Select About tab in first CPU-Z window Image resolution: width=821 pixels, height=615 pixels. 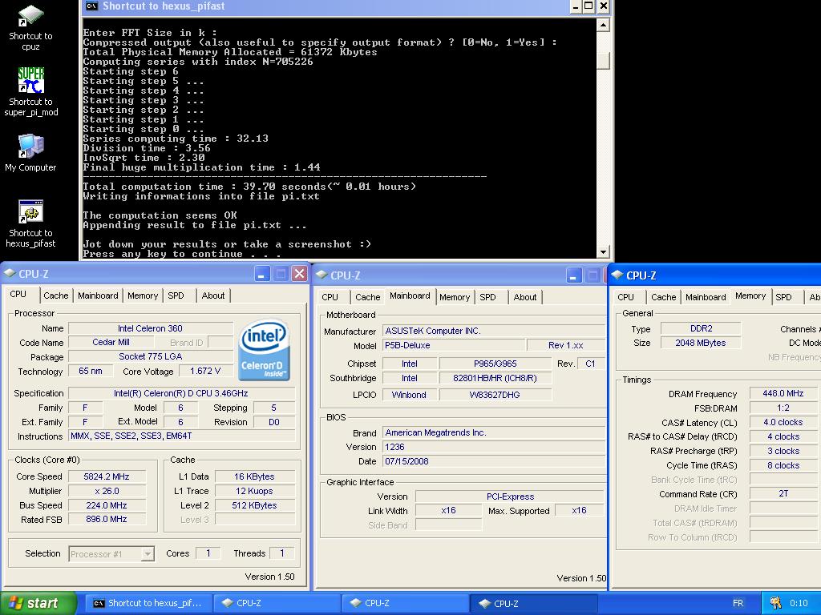(x=213, y=295)
